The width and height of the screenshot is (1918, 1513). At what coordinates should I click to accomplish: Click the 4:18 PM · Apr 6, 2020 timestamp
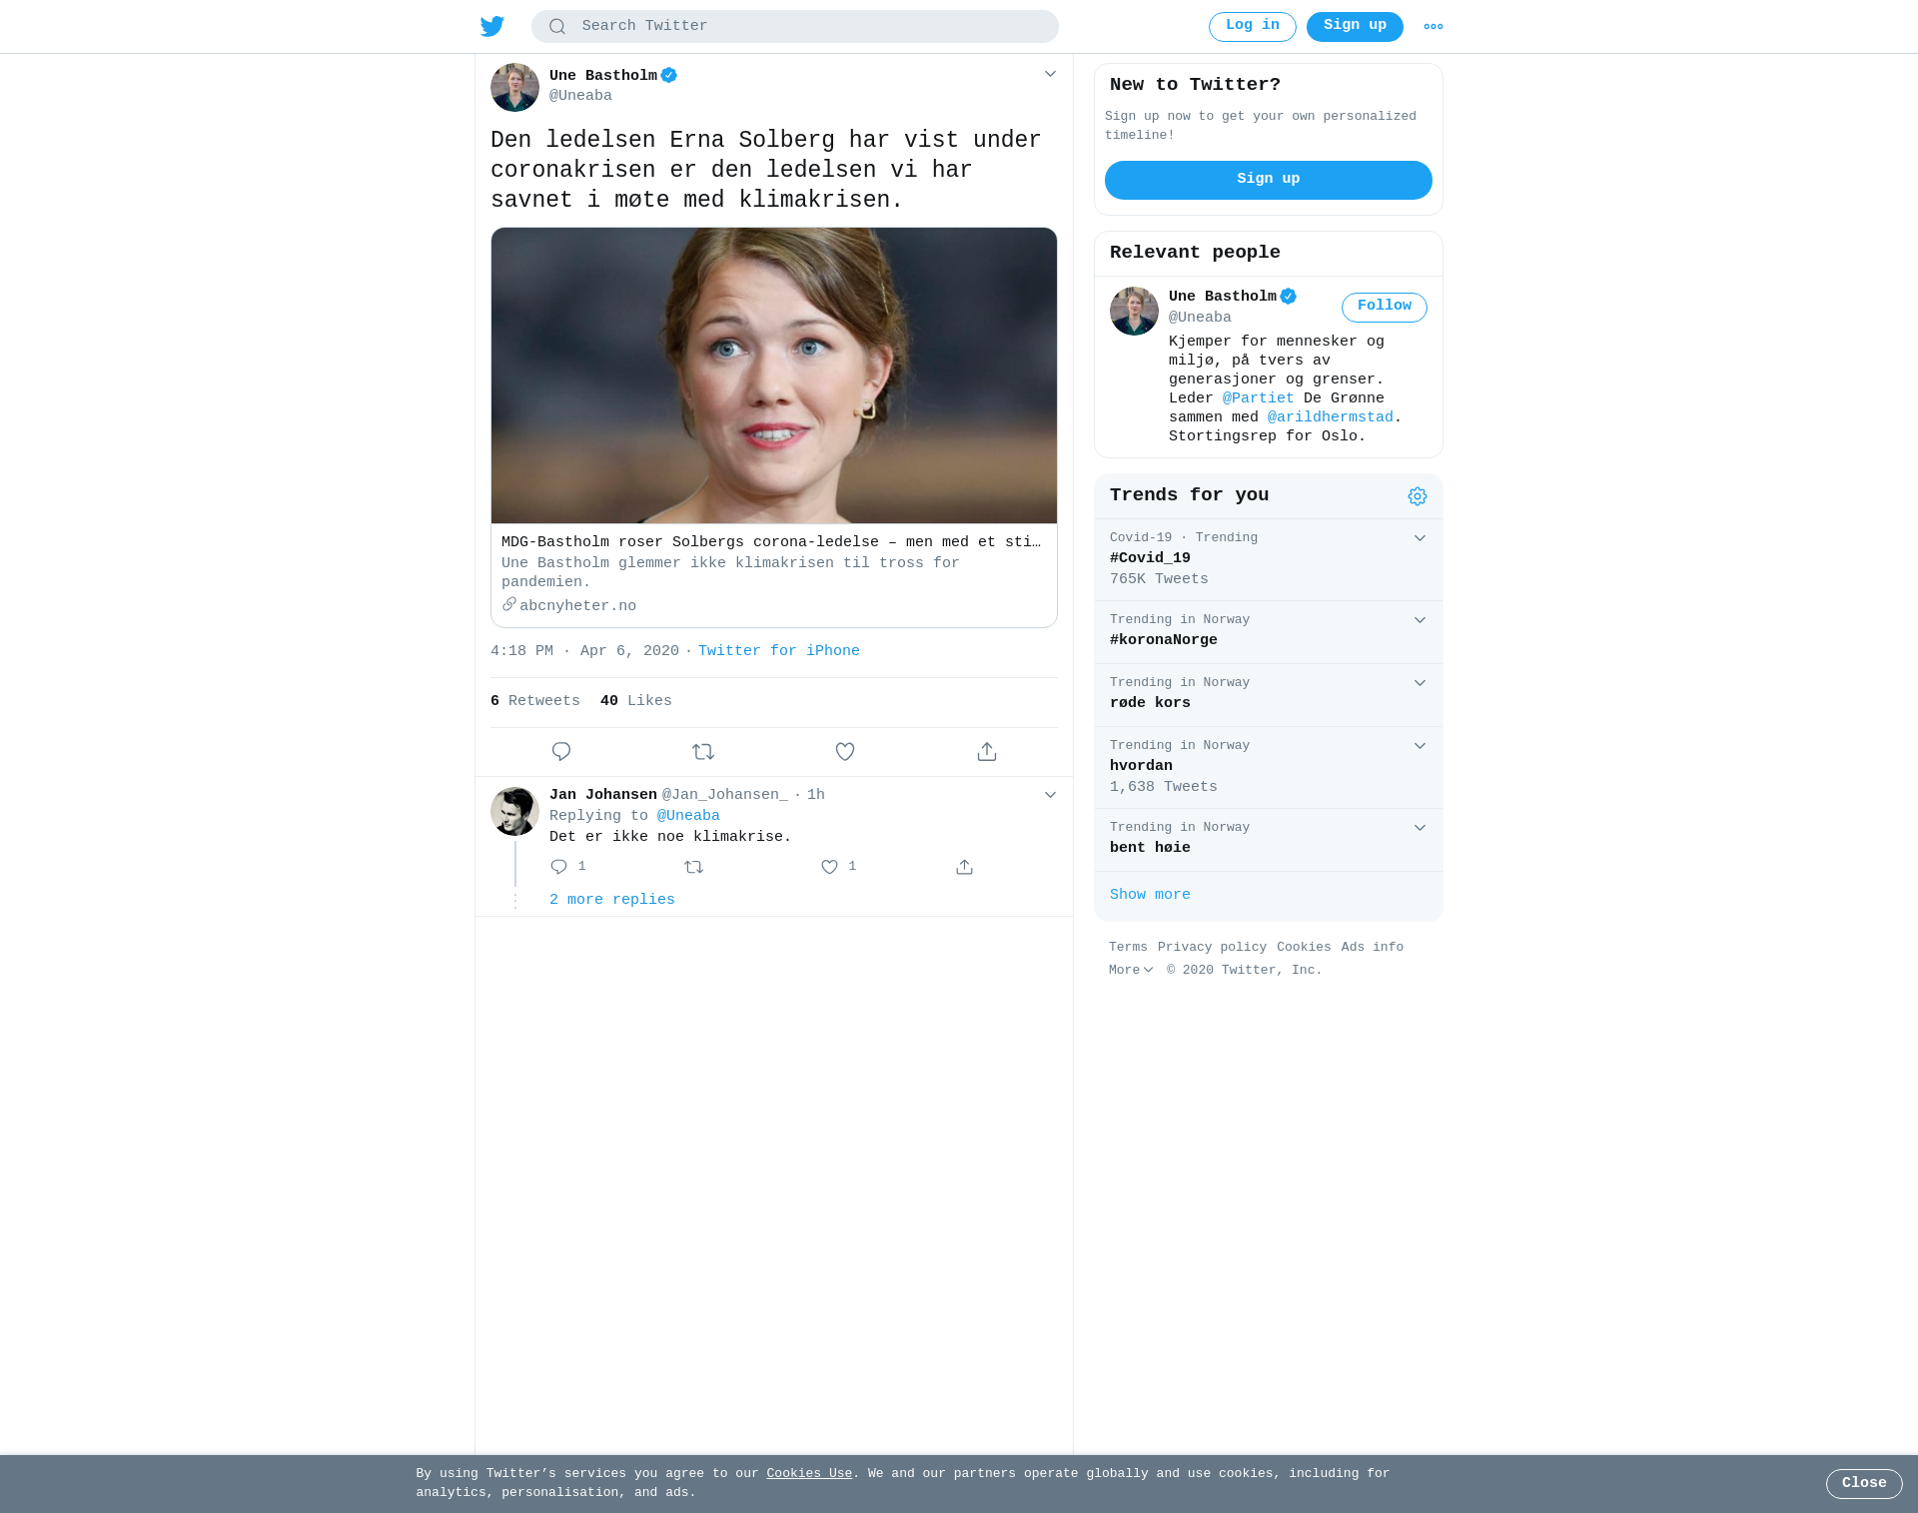(x=584, y=651)
